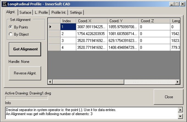Select cell 3087.991194225... in Coord. X
187x122 pixels.
click(x=92, y=27)
